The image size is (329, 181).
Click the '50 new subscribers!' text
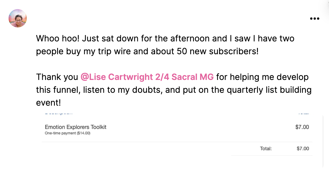click(x=218, y=51)
